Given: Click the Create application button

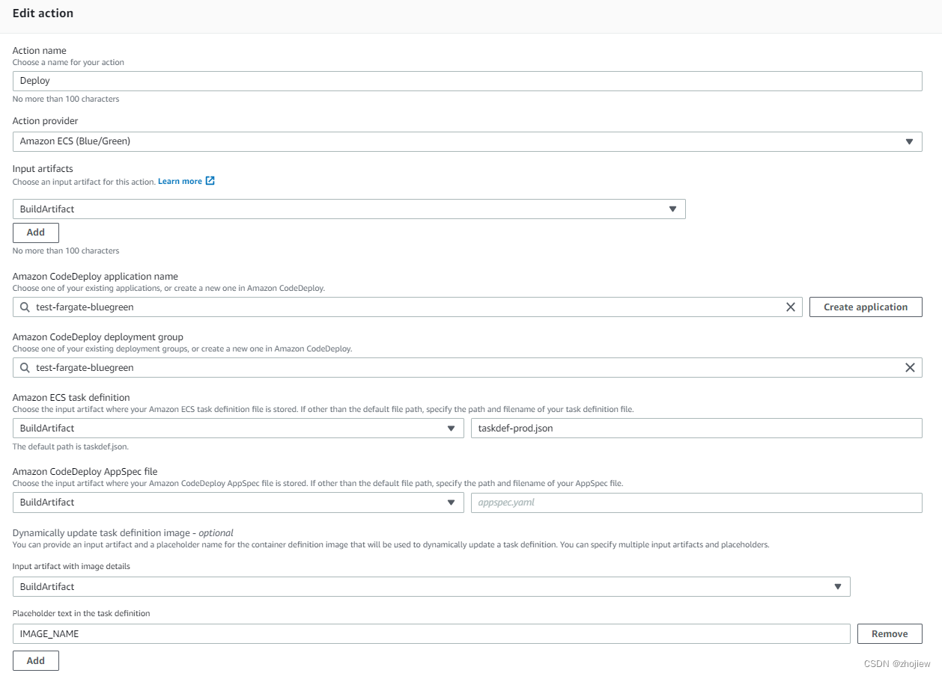Looking at the screenshot, I should 866,307.
